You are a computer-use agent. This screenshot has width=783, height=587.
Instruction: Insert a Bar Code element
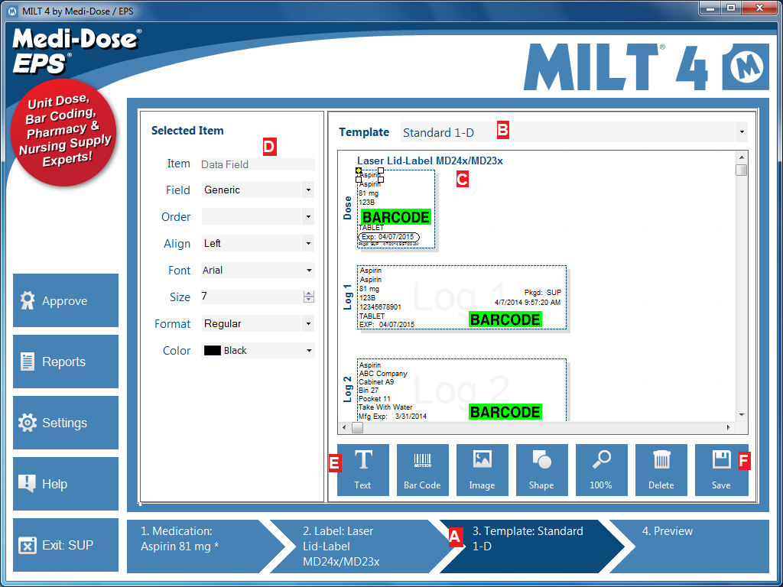tap(422, 470)
